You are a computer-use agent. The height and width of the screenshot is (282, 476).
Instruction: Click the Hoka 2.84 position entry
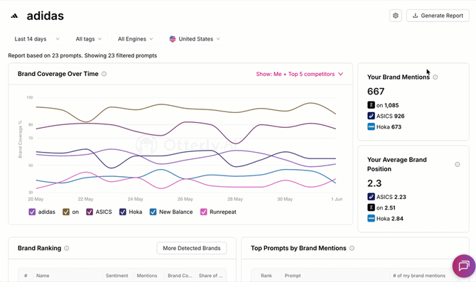coord(385,219)
